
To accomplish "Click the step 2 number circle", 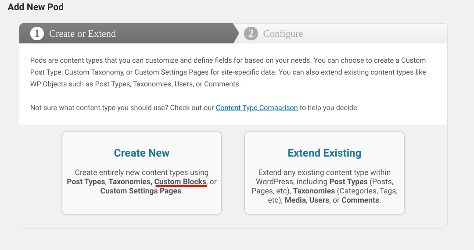I will coord(251,33).
